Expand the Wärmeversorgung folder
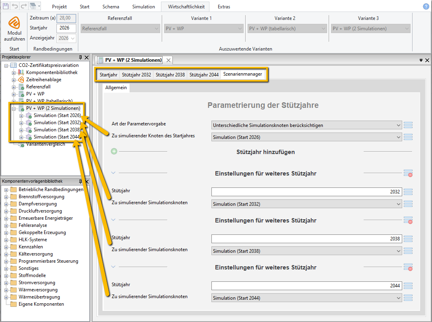The height and width of the screenshot is (322, 432). (x=6, y=290)
